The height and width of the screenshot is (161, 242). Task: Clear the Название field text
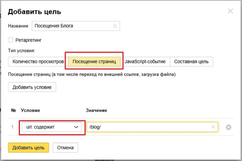click(115, 26)
